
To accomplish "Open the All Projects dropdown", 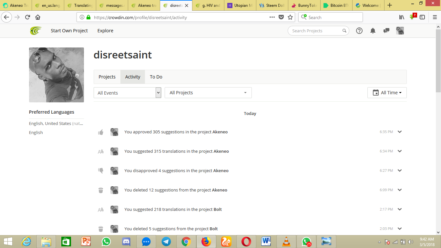I will pos(208,93).
